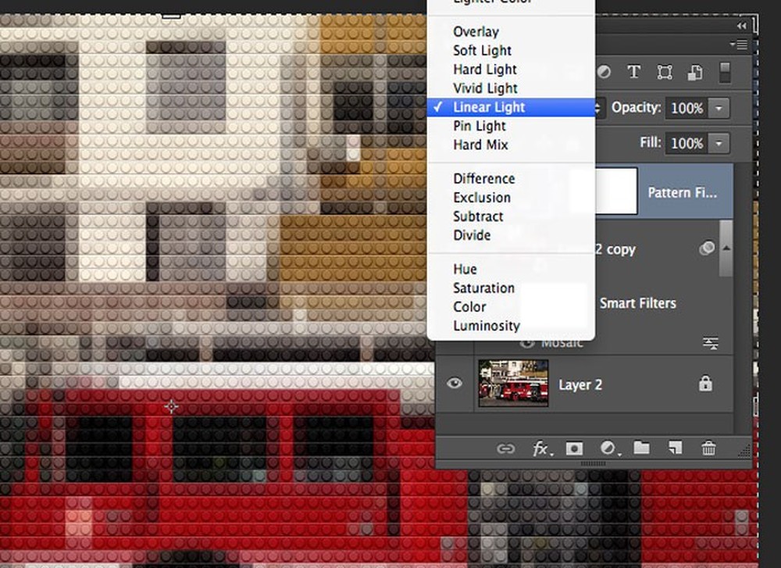Link the selected layers
The image size is (781, 568).
click(x=507, y=448)
